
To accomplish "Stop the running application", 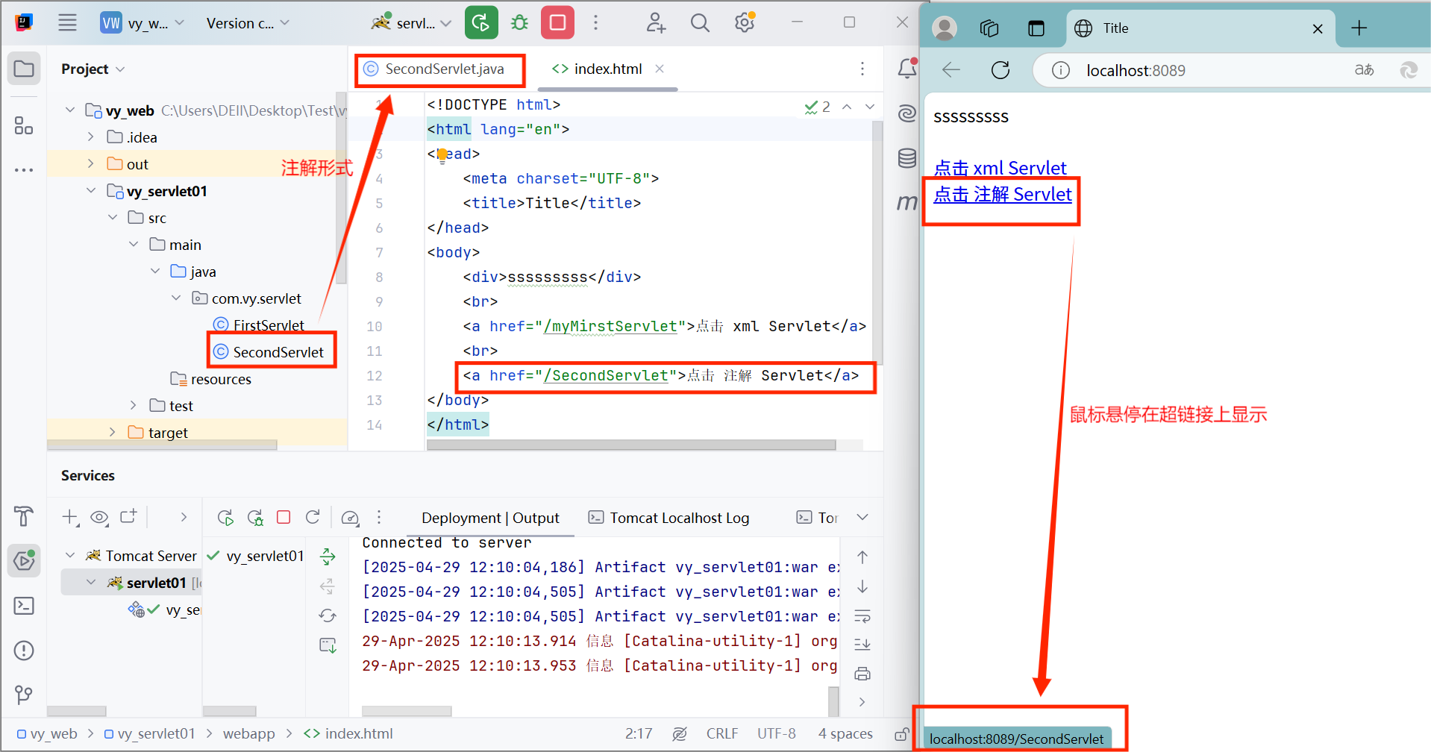I will (x=557, y=22).
